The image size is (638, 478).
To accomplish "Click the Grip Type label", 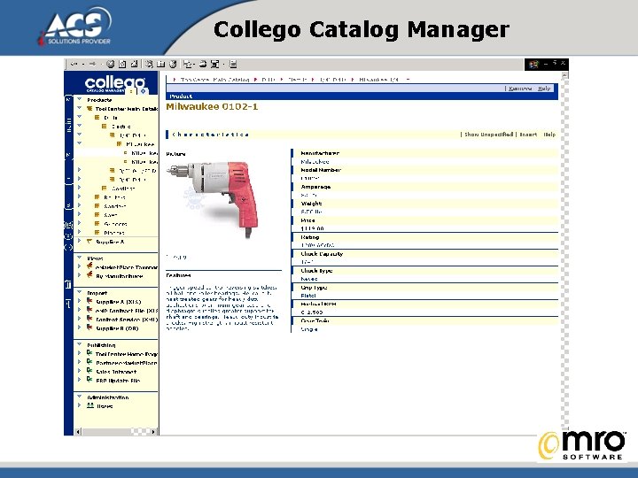I will click(314, 288).
